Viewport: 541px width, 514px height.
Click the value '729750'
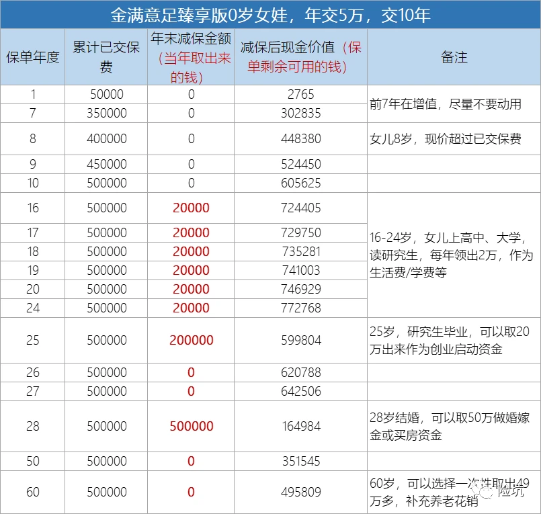[301, 233]
